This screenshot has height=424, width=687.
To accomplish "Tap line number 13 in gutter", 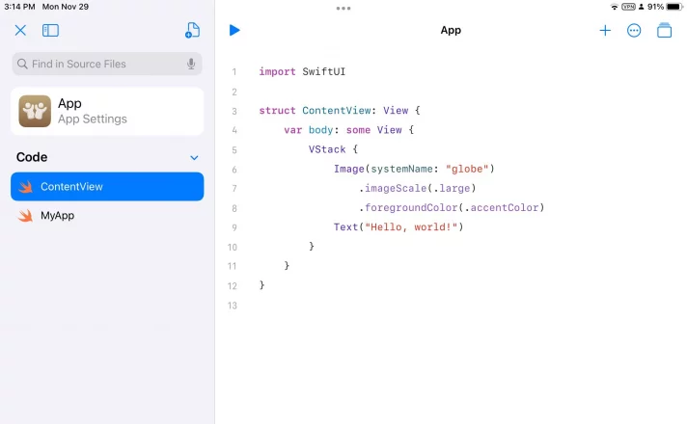I will (x=233, y=305).
